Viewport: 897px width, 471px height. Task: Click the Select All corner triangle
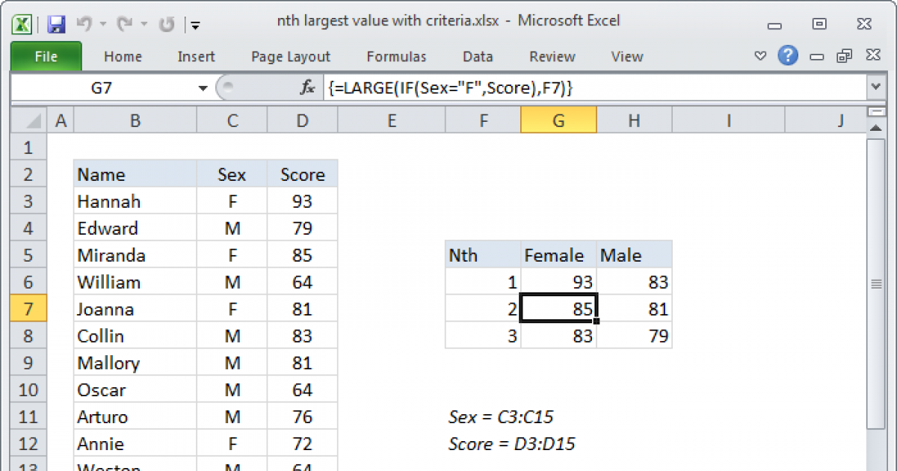30,120
